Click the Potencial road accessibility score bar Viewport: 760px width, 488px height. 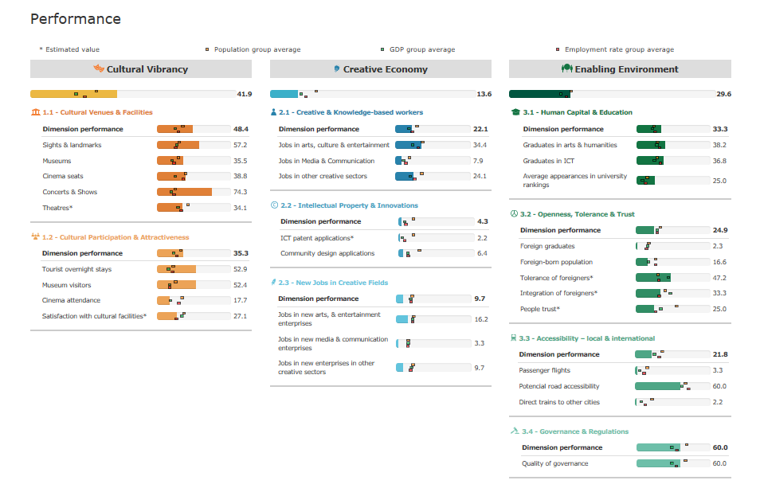coord(672,386)
